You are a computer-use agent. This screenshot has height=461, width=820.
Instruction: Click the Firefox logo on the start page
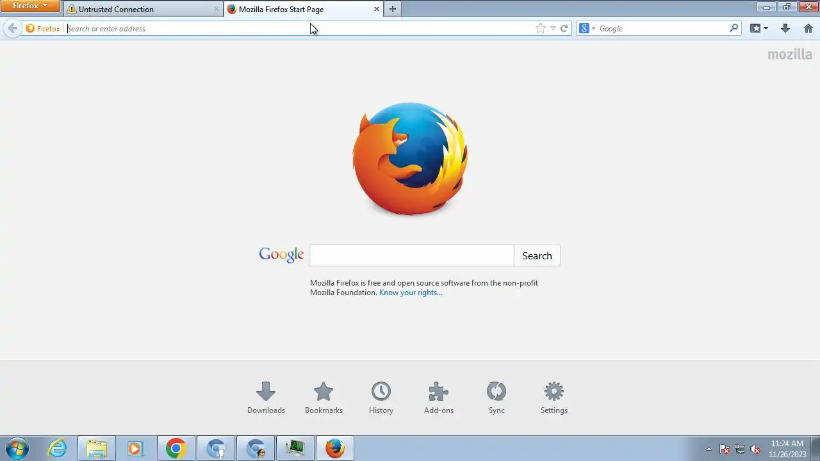[x=410, y=159]
